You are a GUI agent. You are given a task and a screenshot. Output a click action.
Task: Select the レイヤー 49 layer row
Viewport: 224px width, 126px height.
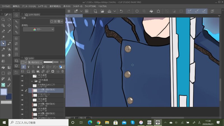click(46, 105)
